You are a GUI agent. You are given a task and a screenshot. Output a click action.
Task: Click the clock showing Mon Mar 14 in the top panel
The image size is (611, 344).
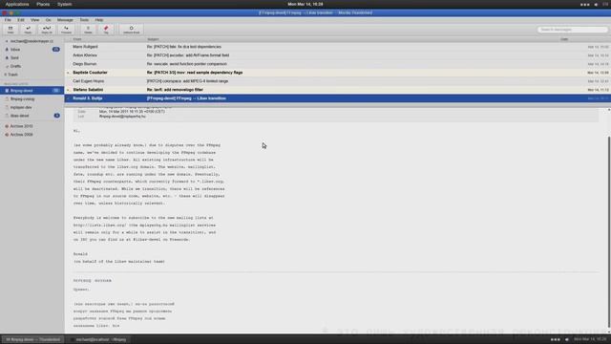[305, 4]
